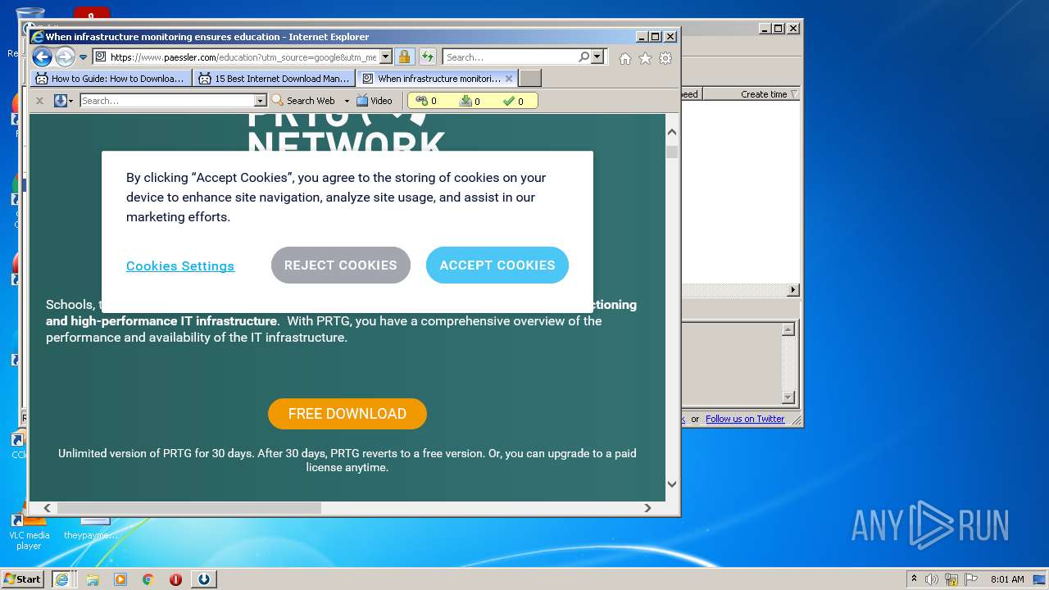Click the browser Forward arrow button

(65, 57)
